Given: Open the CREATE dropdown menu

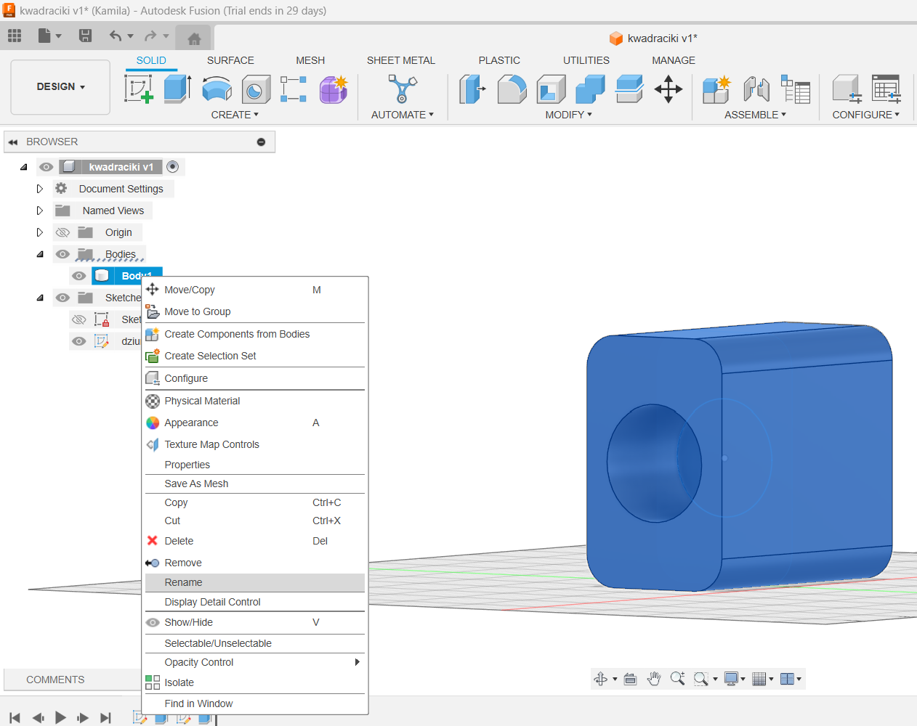Looking at the screenshot, I should coord(235,115).
